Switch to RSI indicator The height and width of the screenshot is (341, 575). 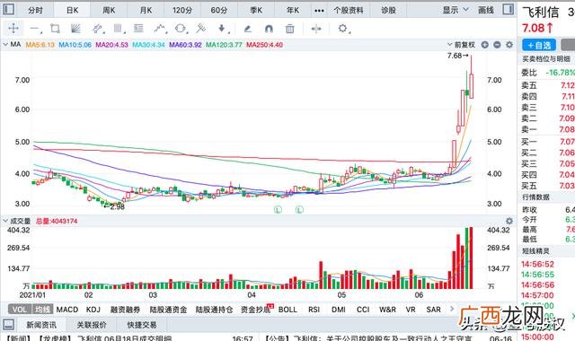click(314, 310)
